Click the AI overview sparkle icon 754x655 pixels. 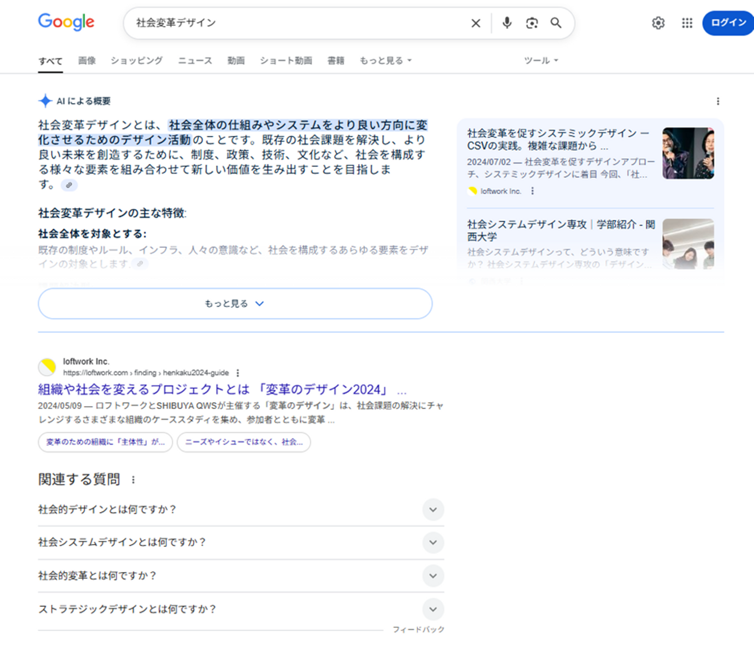(x=45, y=101)
